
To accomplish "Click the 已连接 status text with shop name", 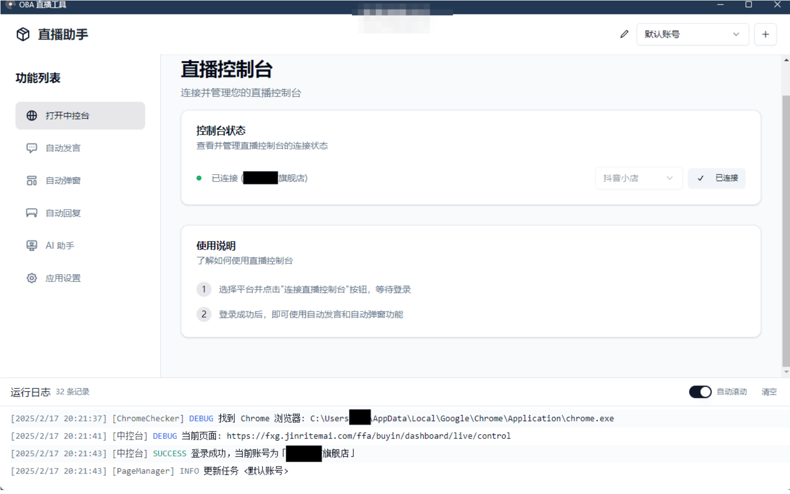I will pyautogui.click(x=259, y=178).
